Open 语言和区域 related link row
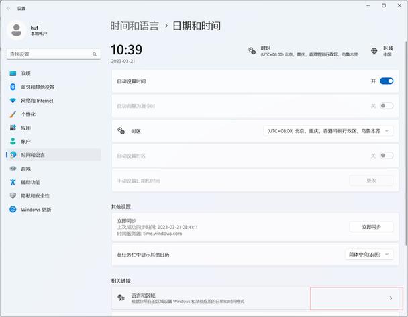The width and height of the screenshot is (408, 317). 255,298
